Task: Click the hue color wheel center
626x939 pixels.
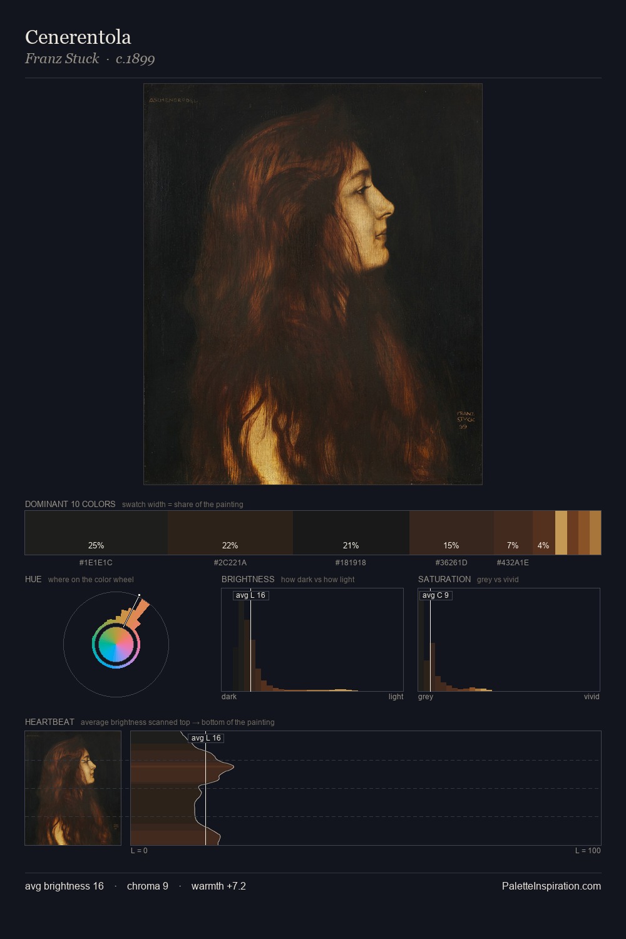Action: [x=116, y=645]
